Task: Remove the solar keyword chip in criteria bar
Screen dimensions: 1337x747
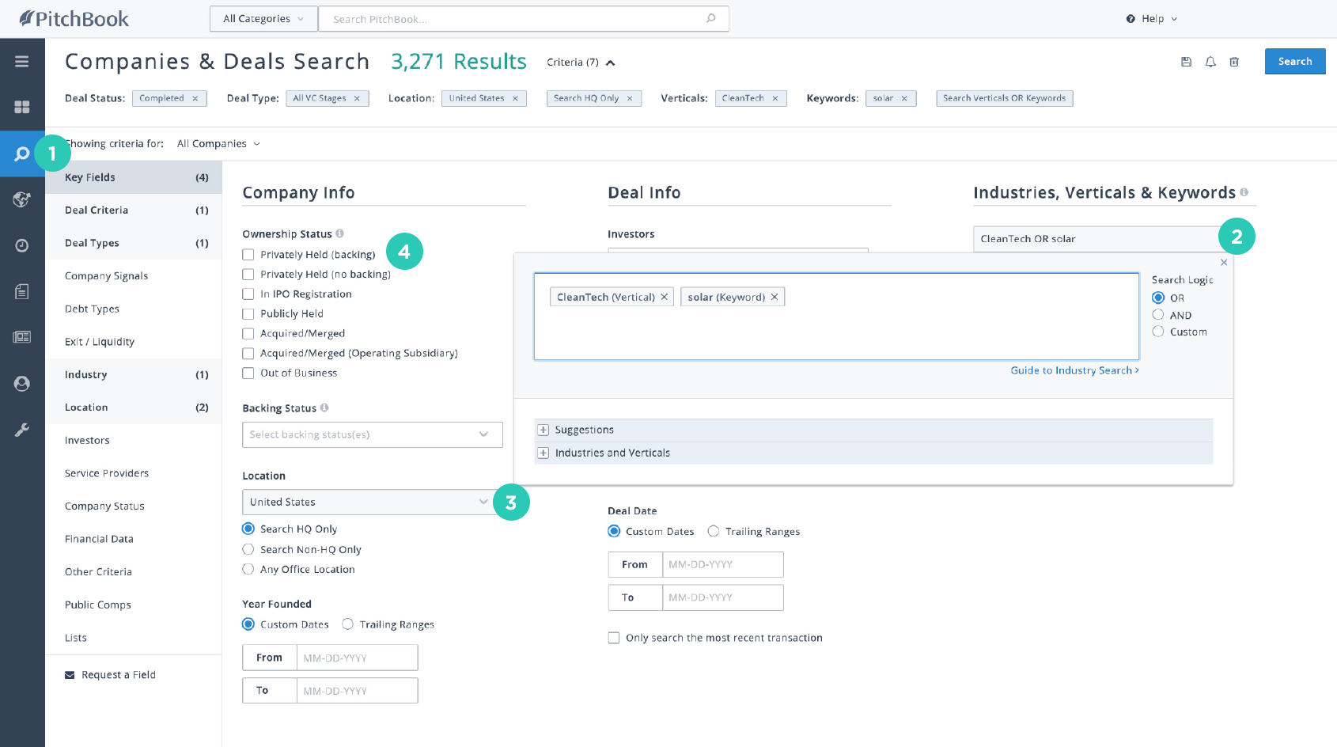Action: [x=904, y=98]
